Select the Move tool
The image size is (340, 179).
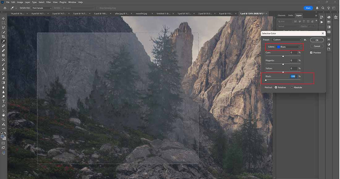3,18
